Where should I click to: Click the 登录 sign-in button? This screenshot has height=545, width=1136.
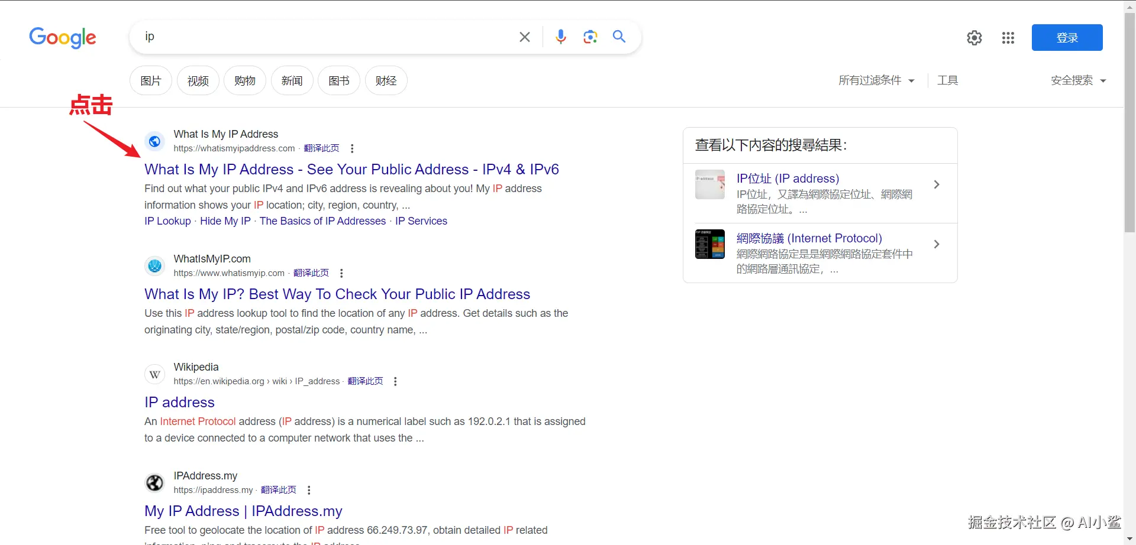[x=1067, y=38]
